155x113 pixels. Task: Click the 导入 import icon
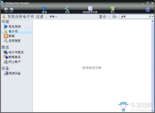(112, 8)
